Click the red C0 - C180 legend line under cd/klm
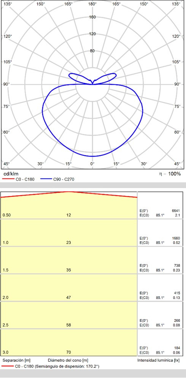 (8, 179)
